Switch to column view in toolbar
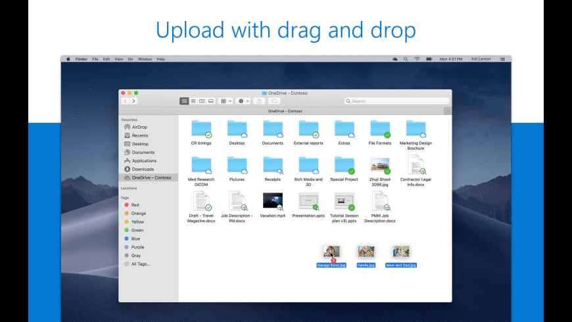 click(202, 101)
